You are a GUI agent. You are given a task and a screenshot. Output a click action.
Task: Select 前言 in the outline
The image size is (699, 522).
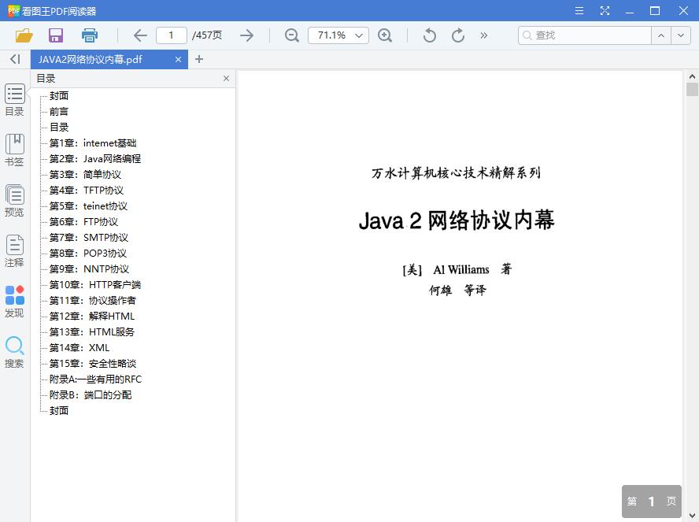59,112
